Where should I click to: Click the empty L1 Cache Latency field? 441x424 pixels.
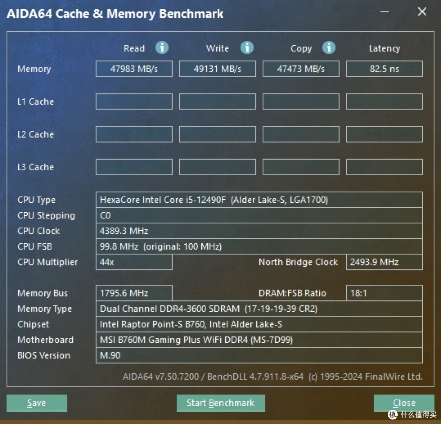[x=384, y=101]
